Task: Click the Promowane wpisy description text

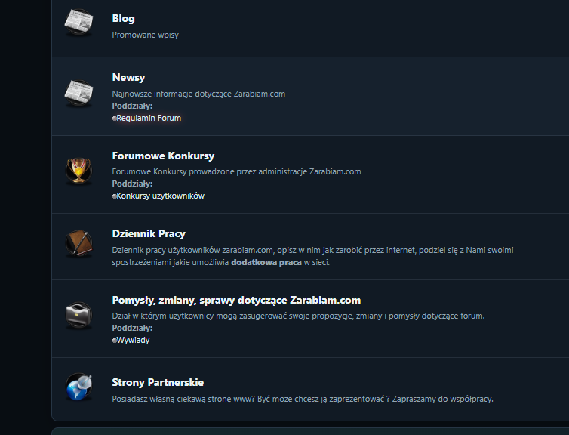Action: (x=145, y=35)
